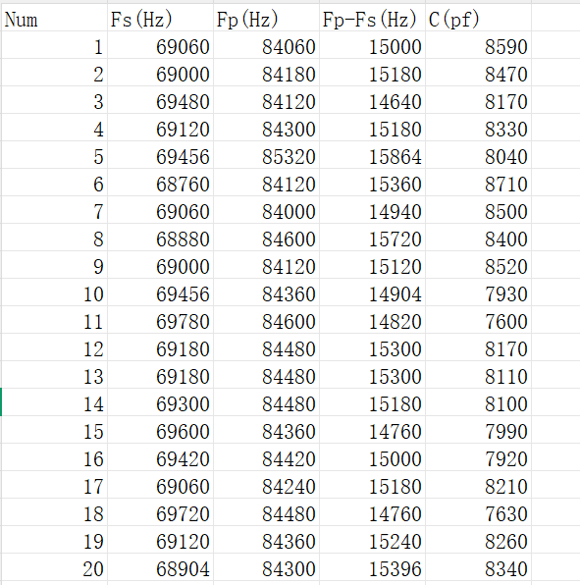The height and width of the screenshot is (585, 580).
Task: Click the Fs cell containing 68880
Action: click(160, 238)
